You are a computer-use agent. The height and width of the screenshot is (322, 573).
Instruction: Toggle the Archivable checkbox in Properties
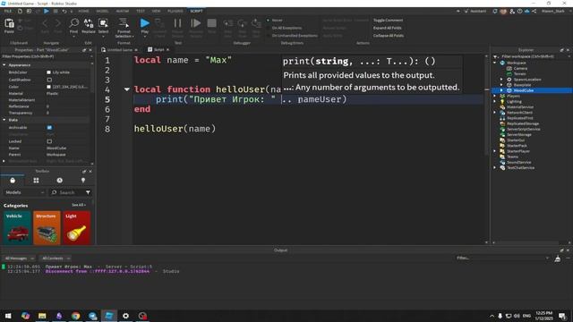point(49,127)
